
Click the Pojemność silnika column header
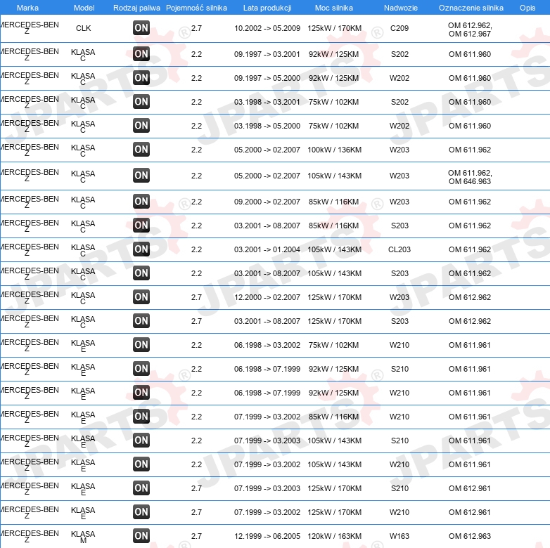pyautogui.click(x=196, y=8)
